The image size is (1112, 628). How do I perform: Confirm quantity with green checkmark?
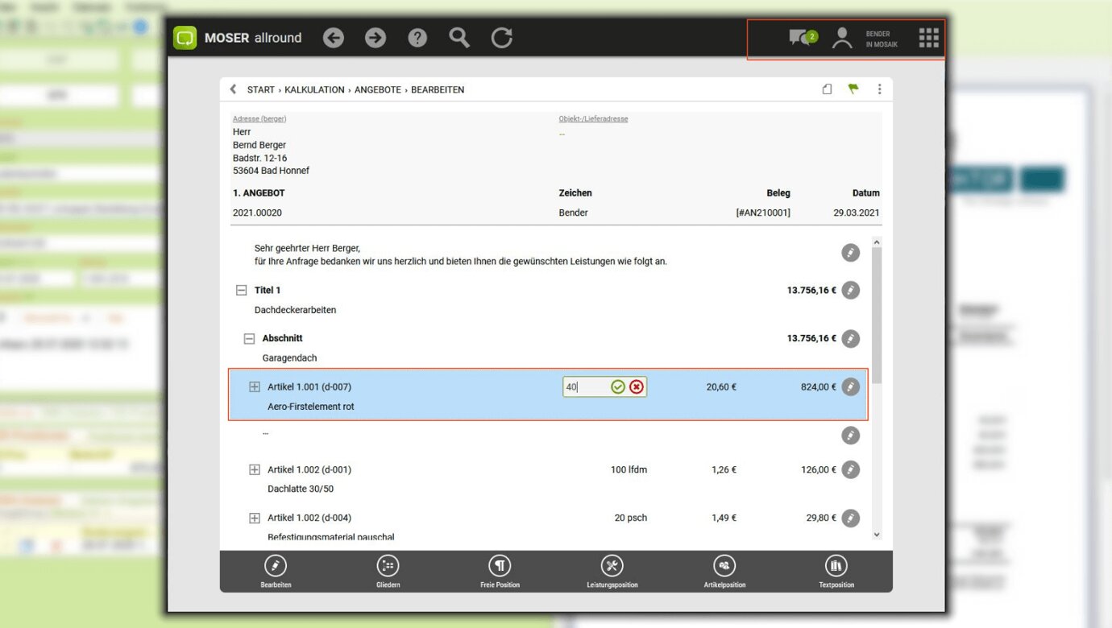[618, 387]
